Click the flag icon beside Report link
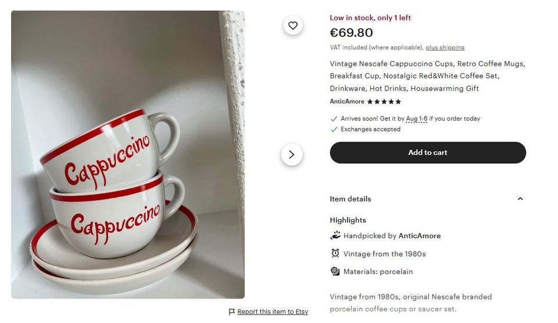This screenshot has width=558, height=323. (x=232, y=312)
